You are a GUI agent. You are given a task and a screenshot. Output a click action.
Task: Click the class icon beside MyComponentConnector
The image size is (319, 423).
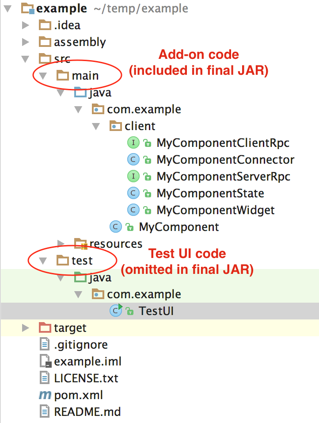coord(133,159)
